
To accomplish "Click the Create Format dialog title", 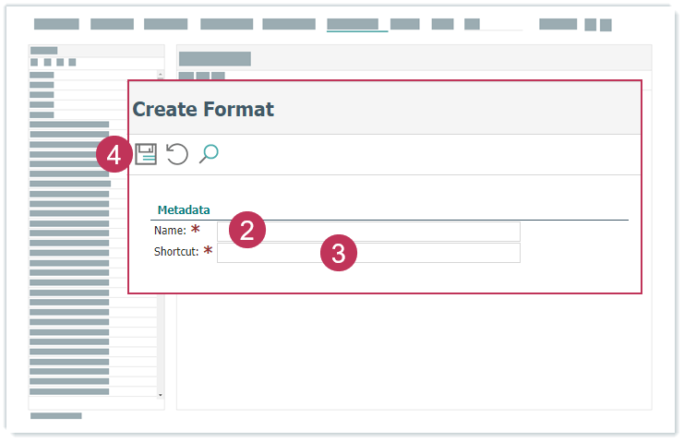I will click(203, 109).
